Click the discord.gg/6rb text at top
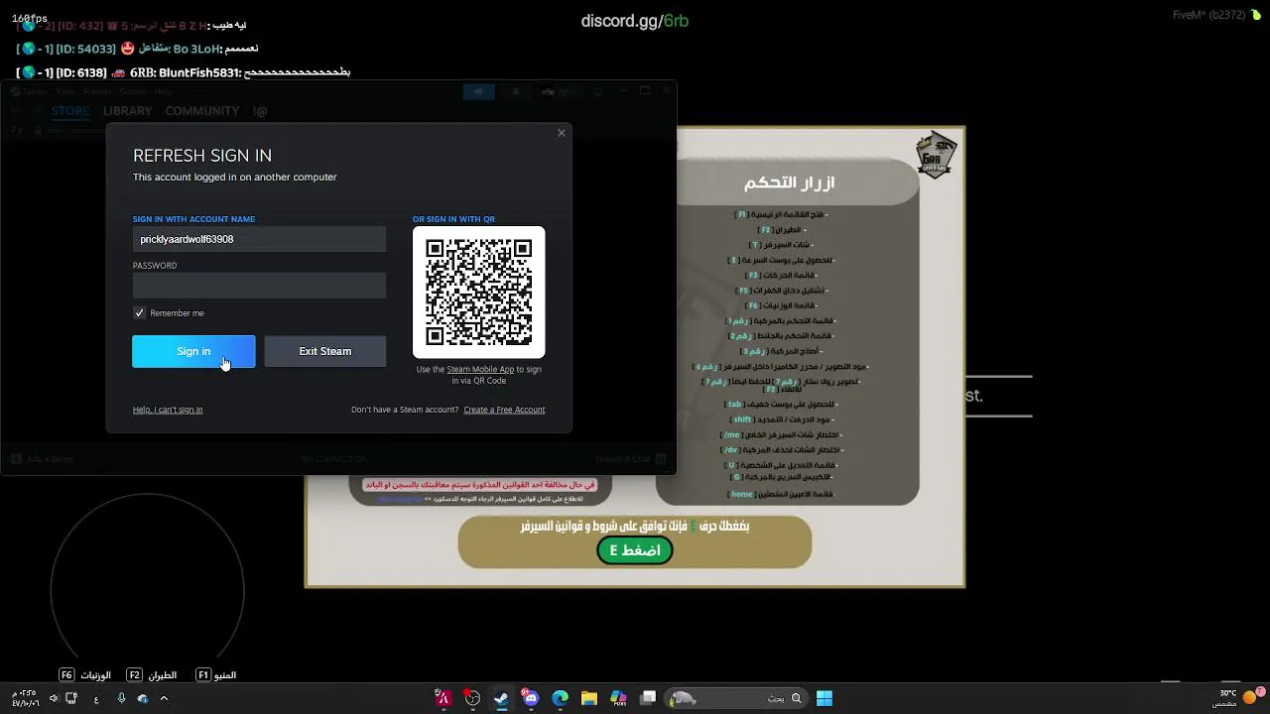The height and width of the screenshot is (714, 1270). [635, 21]
